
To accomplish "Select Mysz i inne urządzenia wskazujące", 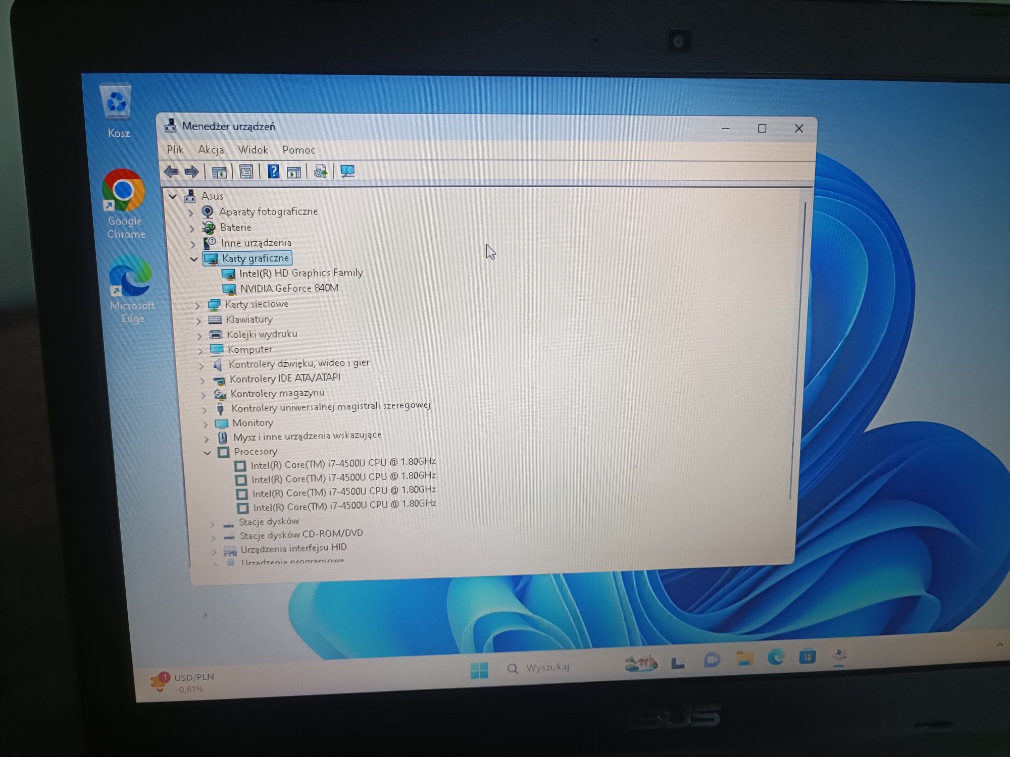I will pyautogui.click(x=307, y=436).
